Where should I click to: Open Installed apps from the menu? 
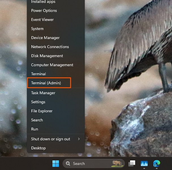(56, 2)
